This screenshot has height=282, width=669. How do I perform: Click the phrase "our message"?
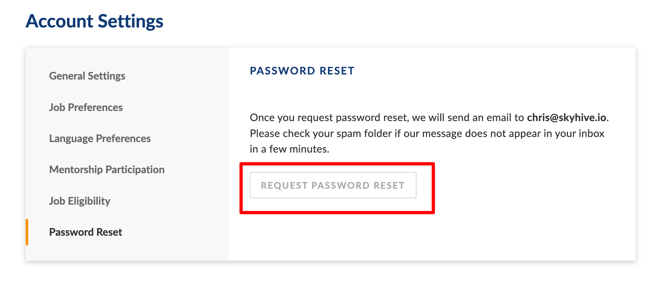(433, 133)
